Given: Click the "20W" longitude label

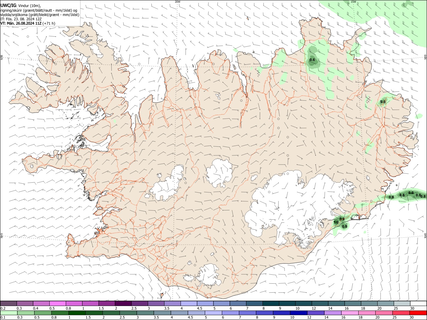Looking at the screenshot, I should pos(177,2).
